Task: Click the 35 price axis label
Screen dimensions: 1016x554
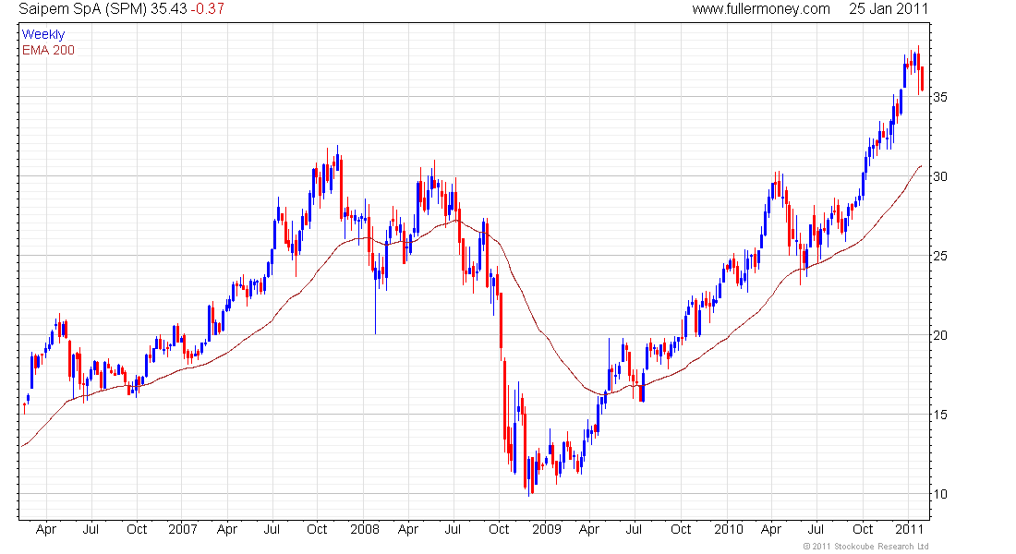Action: coord(939,97)
